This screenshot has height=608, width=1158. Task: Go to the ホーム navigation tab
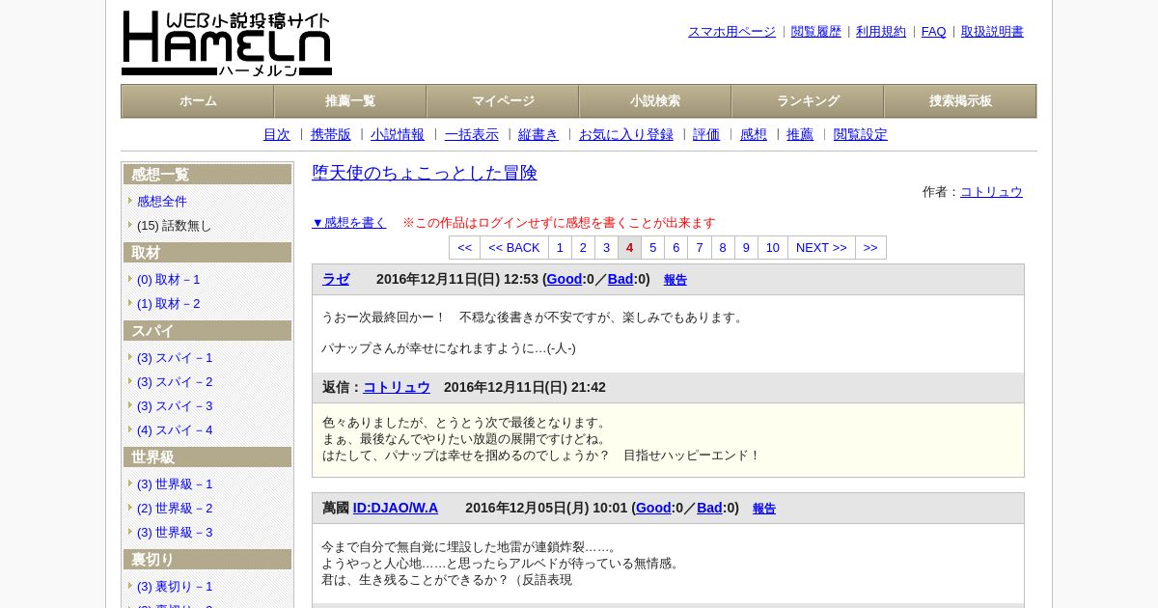[198, 101]
